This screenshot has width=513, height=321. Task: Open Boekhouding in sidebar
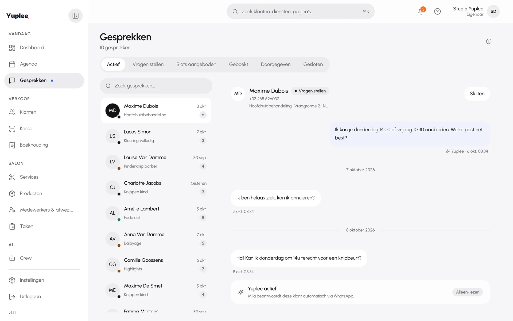tap(44, 145)
